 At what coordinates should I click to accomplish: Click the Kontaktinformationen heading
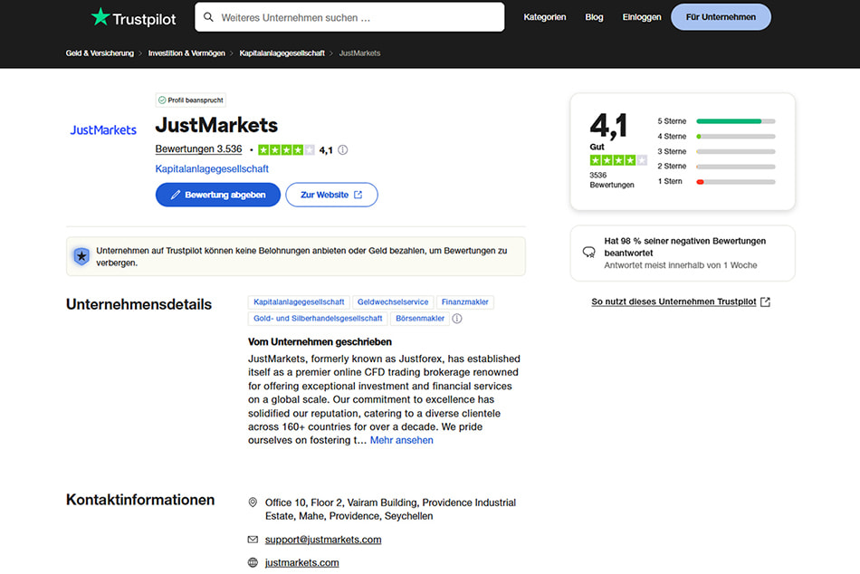coord(140,500)
